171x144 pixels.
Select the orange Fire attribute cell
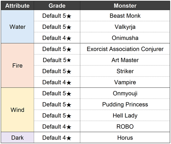[x=17, y=65]
